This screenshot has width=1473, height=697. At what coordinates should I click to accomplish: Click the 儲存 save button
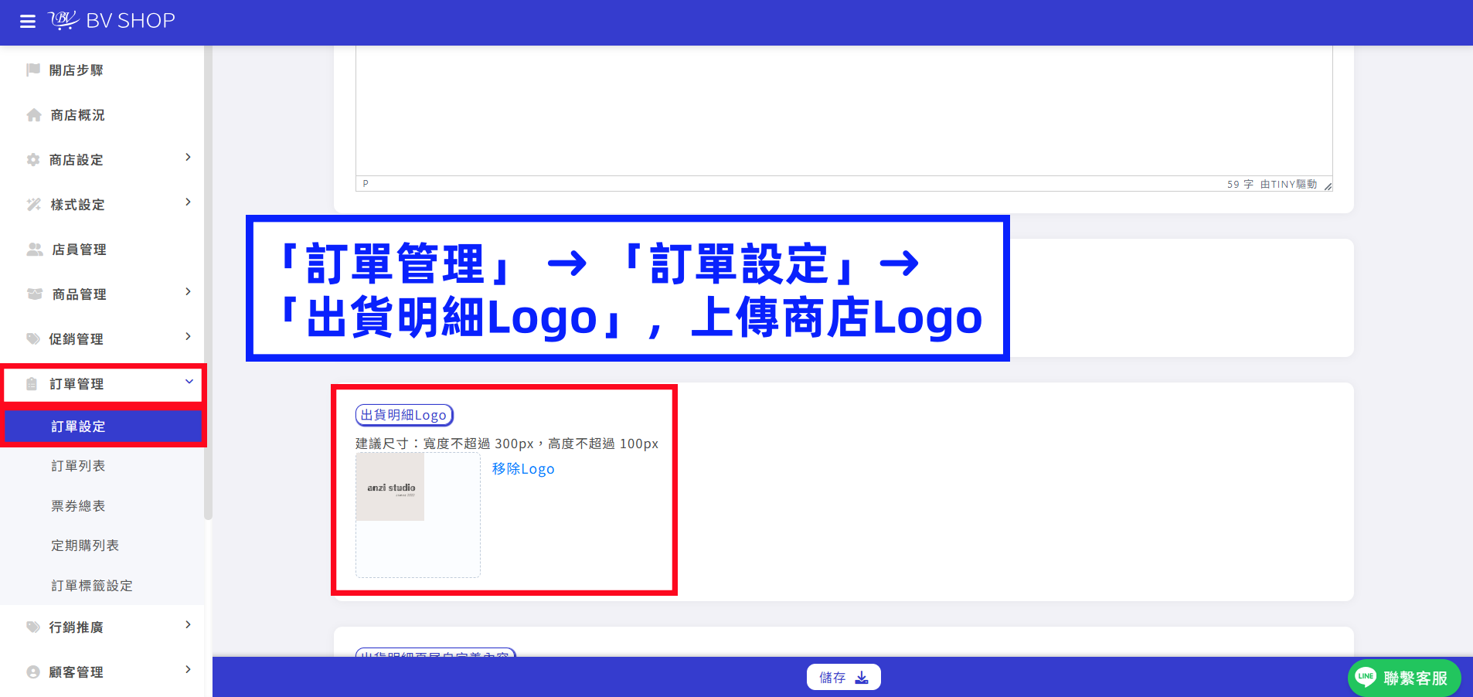[844, 678]
